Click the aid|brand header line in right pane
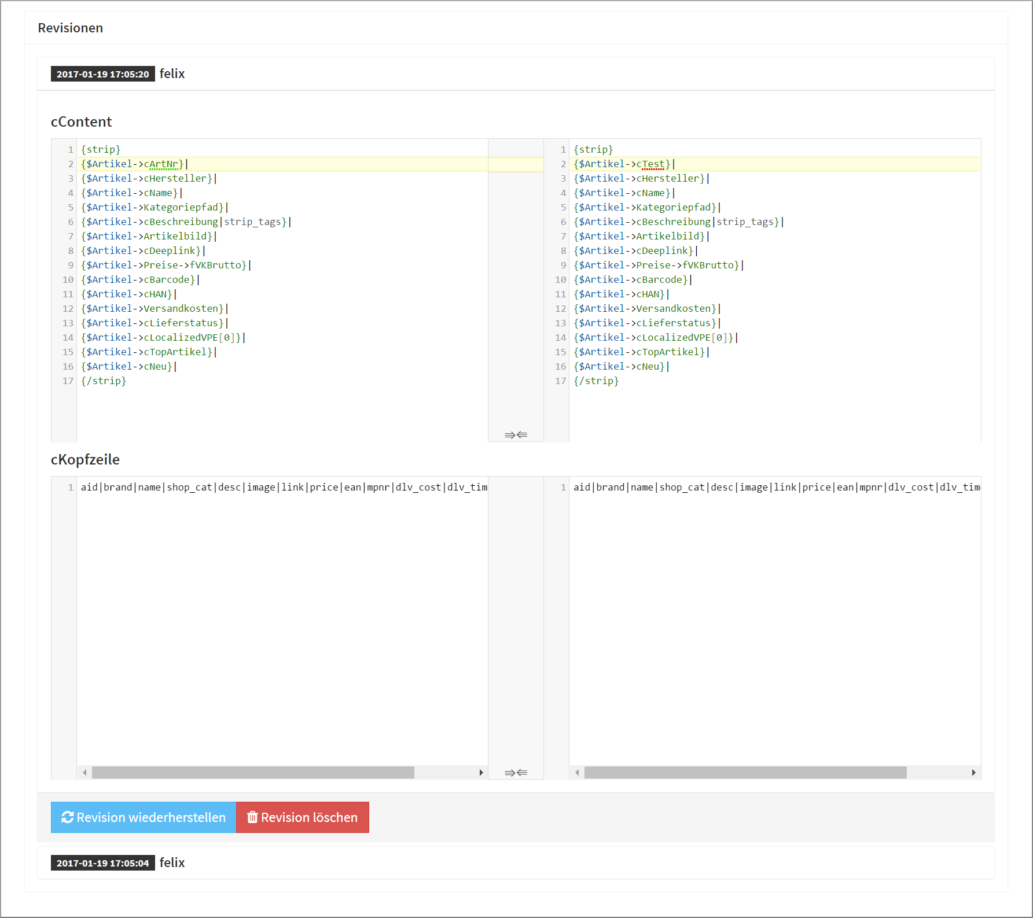 point(775,488)
